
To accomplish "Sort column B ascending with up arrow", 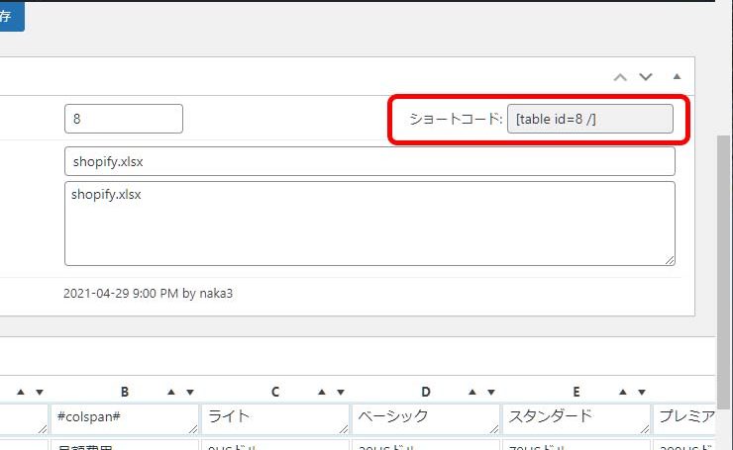I will point(171,393).
